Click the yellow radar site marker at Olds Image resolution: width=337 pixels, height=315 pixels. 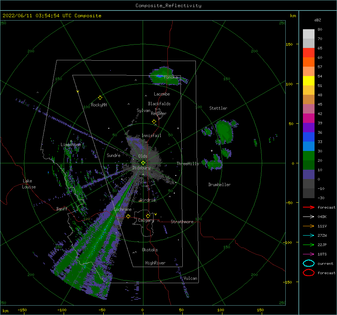143,163
